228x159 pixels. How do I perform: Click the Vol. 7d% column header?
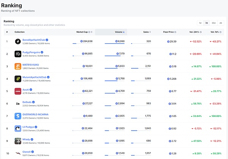pyautogui.click(x=215, y=32)
